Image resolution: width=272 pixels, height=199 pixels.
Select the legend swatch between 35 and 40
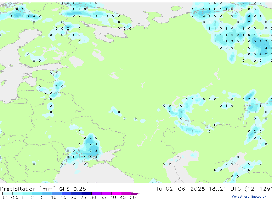[x=106, y=194]
